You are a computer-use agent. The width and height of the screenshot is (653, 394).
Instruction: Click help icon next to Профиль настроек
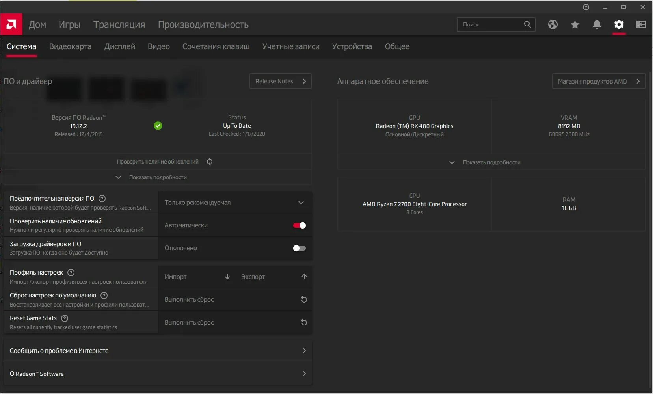click(71, 273)
